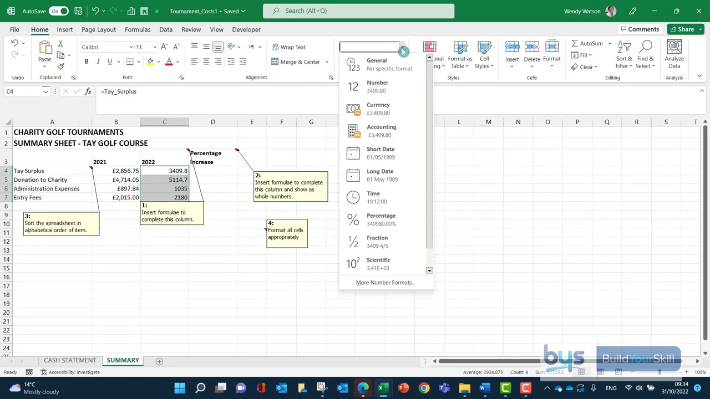Click the Increase Indent icon

tap(244, 62)
